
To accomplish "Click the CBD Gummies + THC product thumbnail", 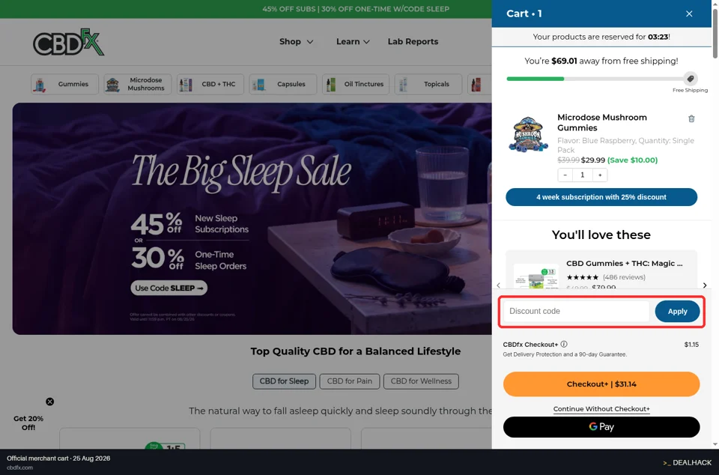I will click(536, 276).
